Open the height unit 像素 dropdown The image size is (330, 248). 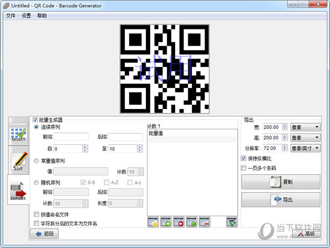point(305,138)
